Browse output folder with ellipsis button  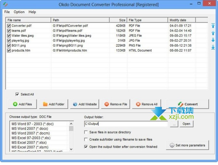click(174, 124)
